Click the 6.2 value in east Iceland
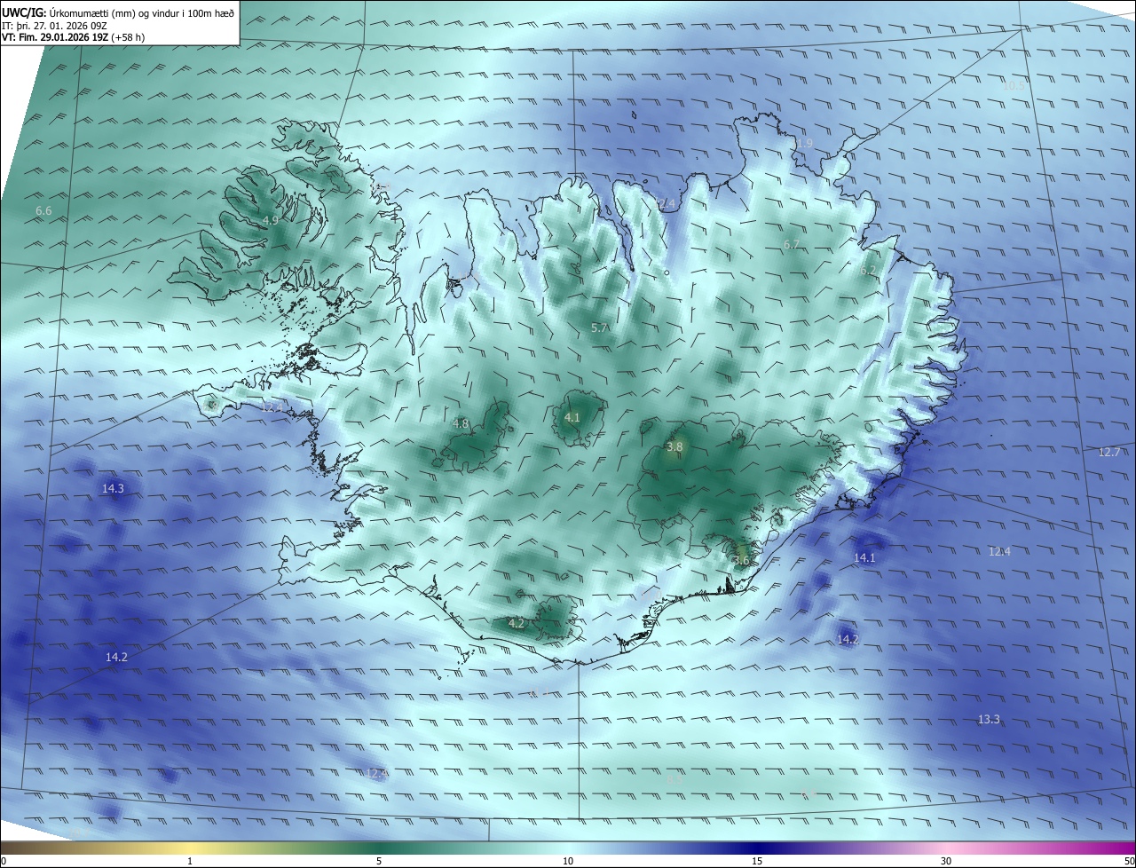The height and width of the screenshot is (868, 1136). 868,271
